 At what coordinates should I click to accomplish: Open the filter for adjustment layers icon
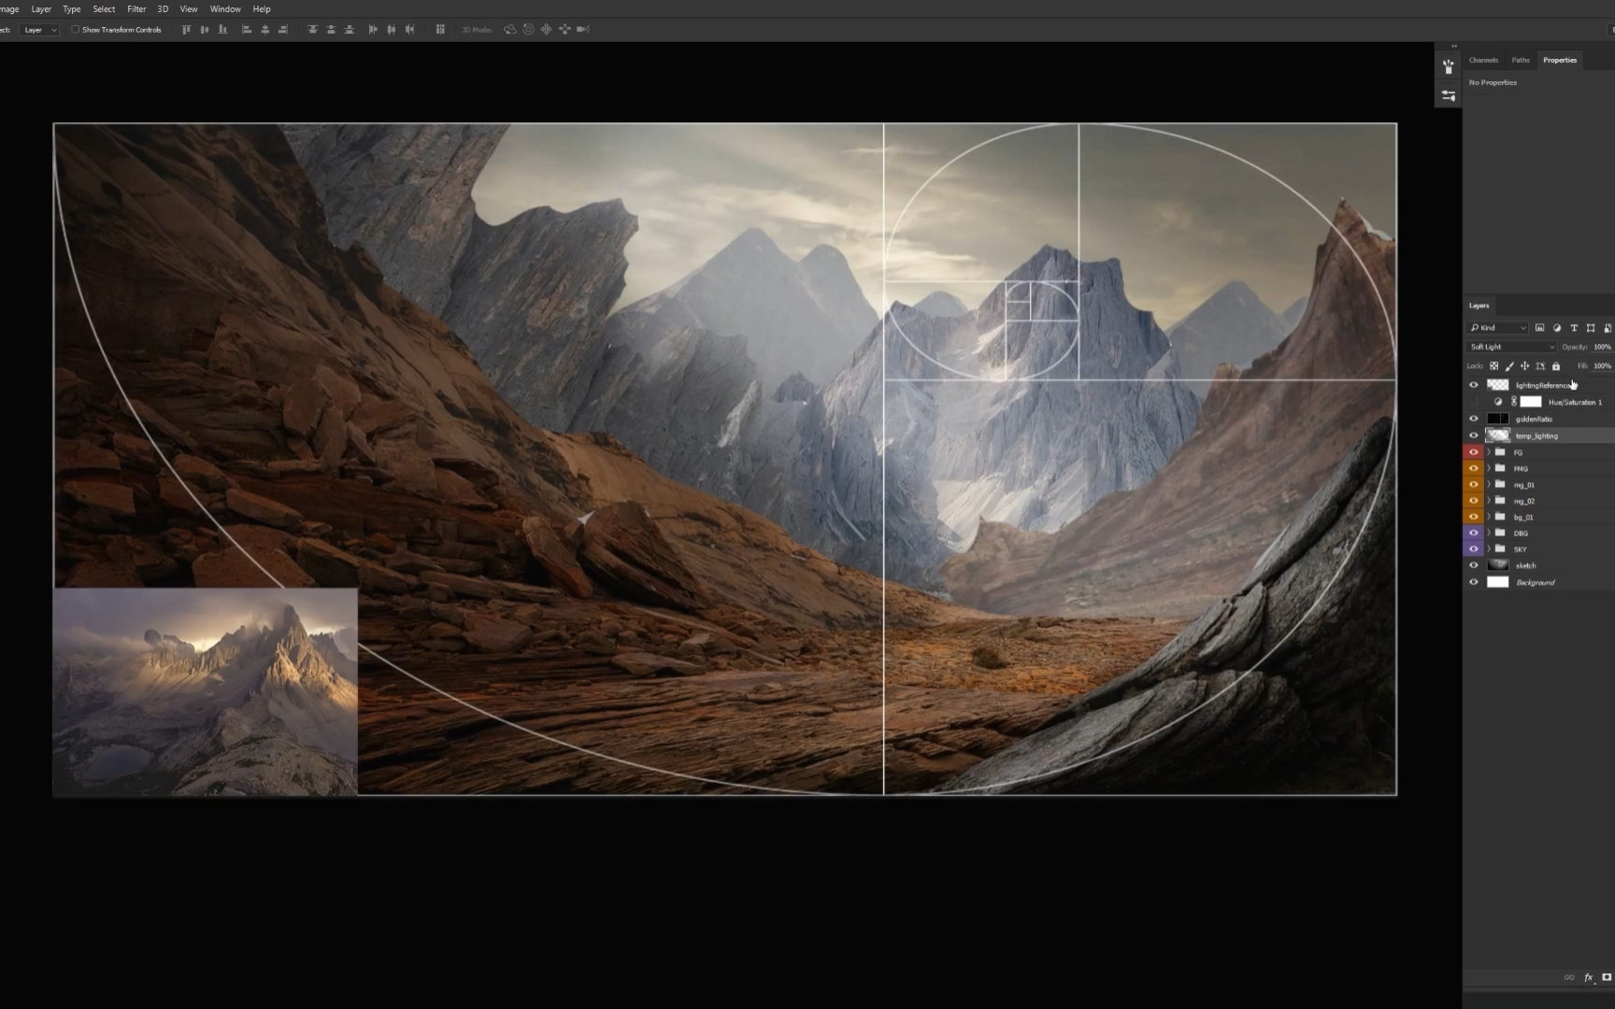point(1556,328)
